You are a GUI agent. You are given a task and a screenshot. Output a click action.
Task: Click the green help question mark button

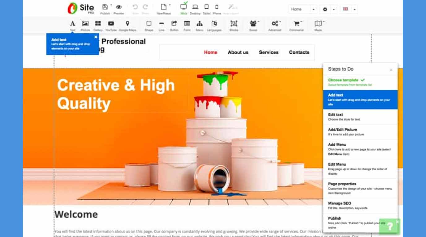tap(389, 227)
